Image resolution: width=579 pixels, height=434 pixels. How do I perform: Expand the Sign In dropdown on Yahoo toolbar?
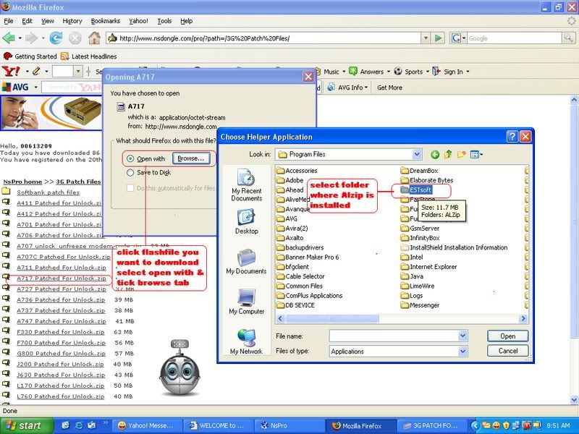coord(468,72)
